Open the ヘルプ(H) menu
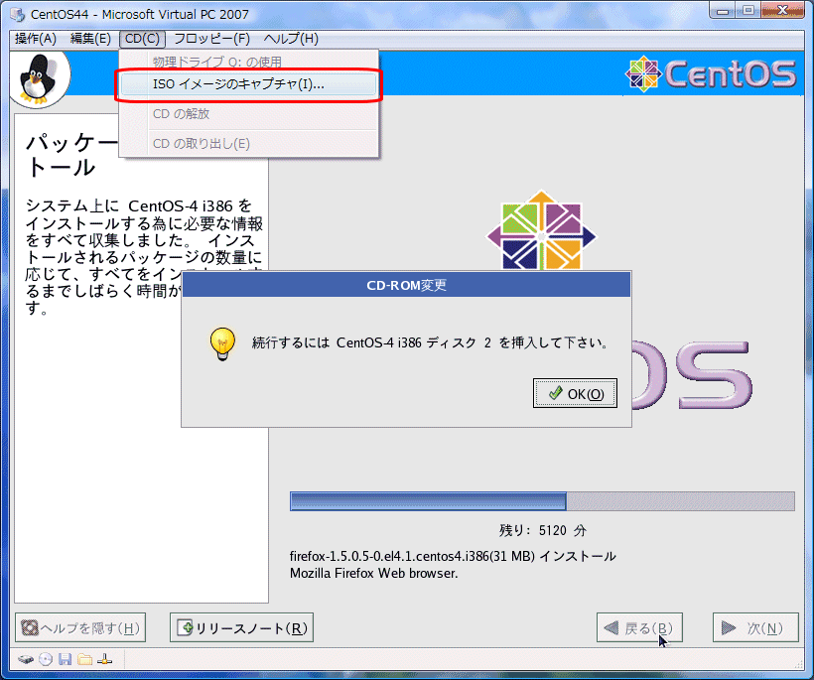Image resolution: width=814 pixels, height=680 pixels. [x=291, y=39]
